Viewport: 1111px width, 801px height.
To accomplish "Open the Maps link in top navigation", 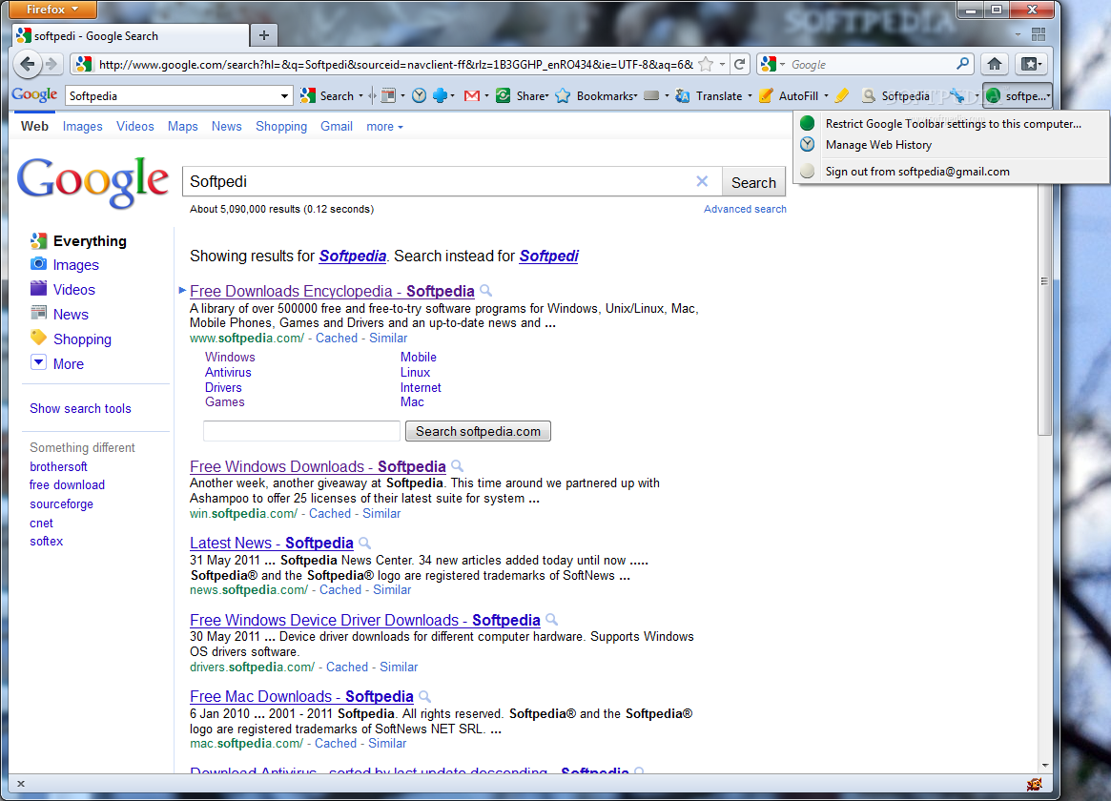I will (x=183, y=126).
